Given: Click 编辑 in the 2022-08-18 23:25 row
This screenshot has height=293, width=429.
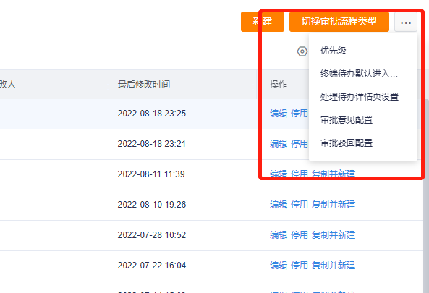Looking at the screenshot, I should click(x=279, y=114).
